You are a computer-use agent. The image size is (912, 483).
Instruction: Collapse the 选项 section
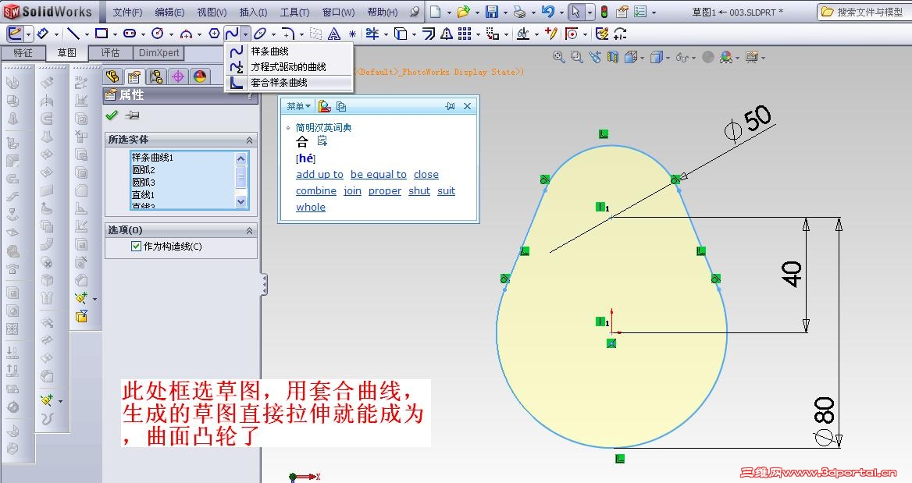pyautogui.click(x=250, y=231)
